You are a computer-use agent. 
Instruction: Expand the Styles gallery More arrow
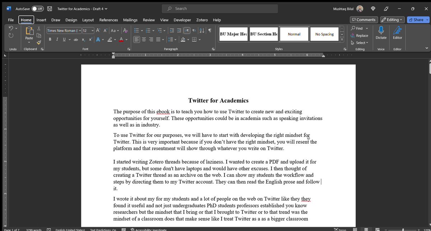coord(342,40)
